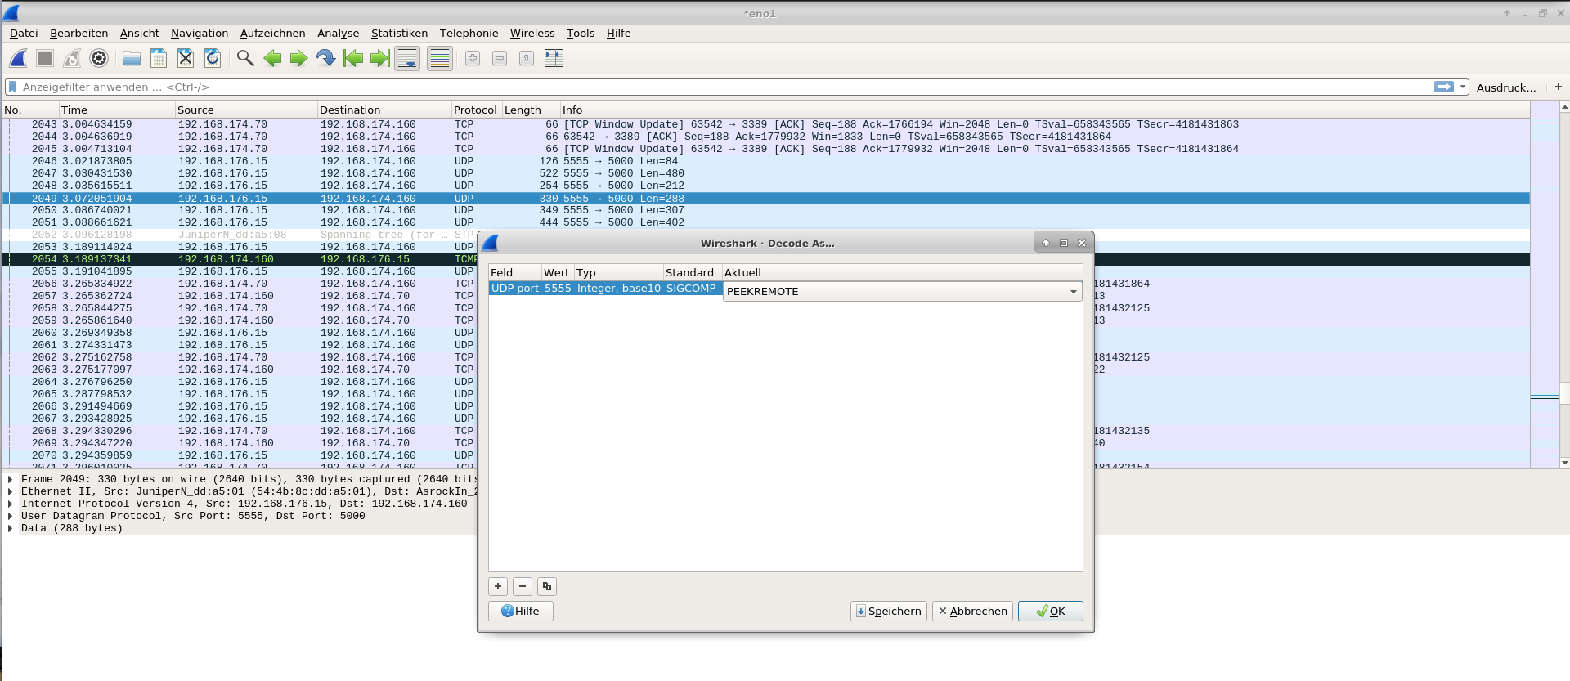Sort packets by the Source column

coord(246,110)
